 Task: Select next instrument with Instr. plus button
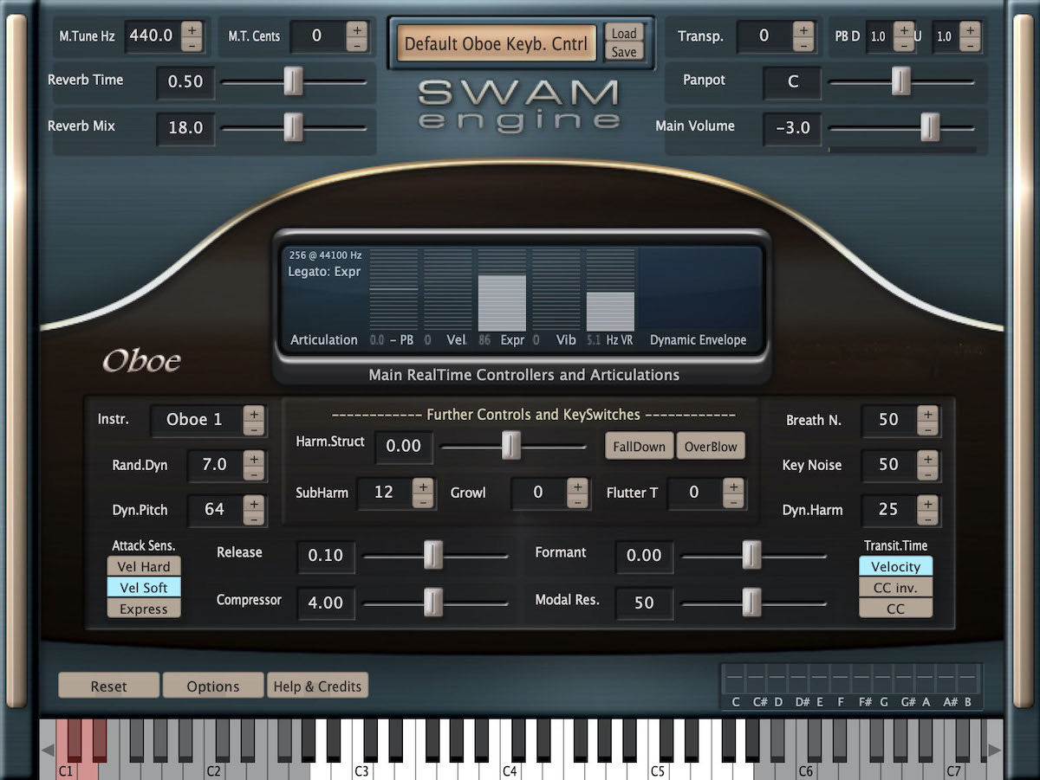point(253,413)
